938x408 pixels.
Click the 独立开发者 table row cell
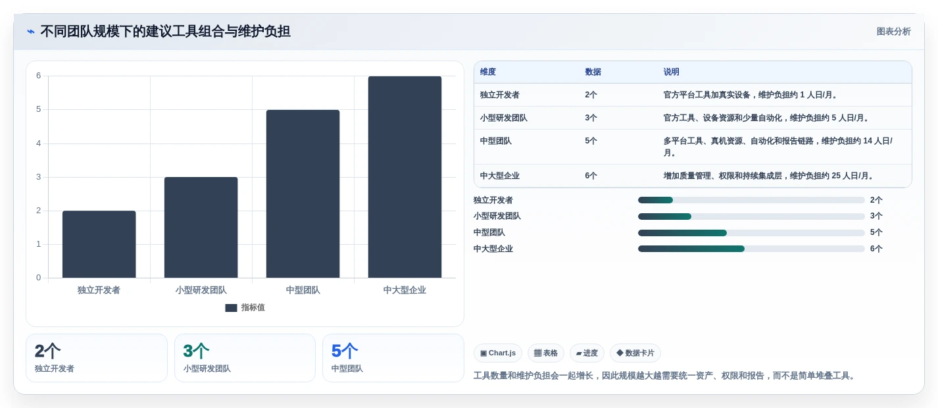tap(500, 95)
